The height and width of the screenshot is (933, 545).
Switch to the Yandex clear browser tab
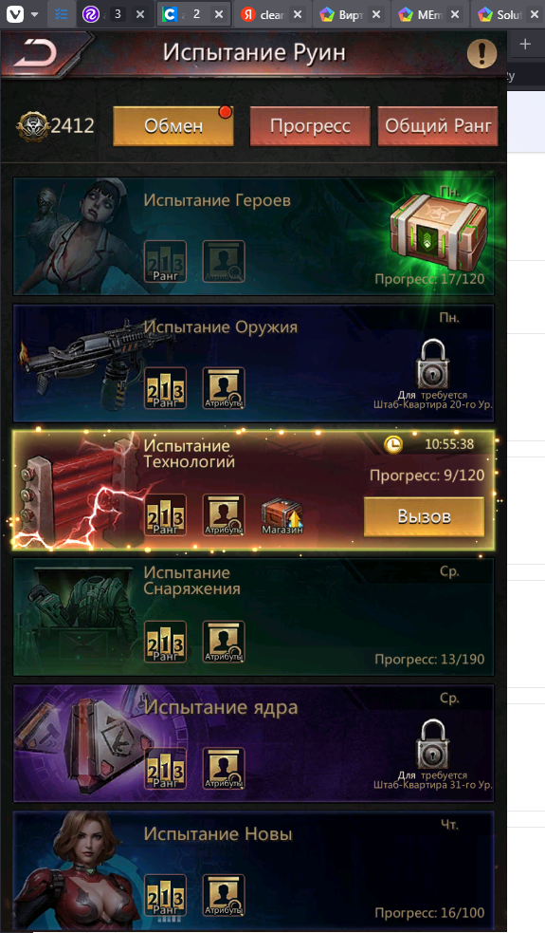(x=273, y=14)
